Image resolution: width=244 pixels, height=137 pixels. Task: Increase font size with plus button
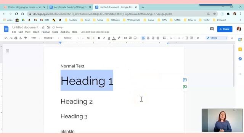point(94,38)
